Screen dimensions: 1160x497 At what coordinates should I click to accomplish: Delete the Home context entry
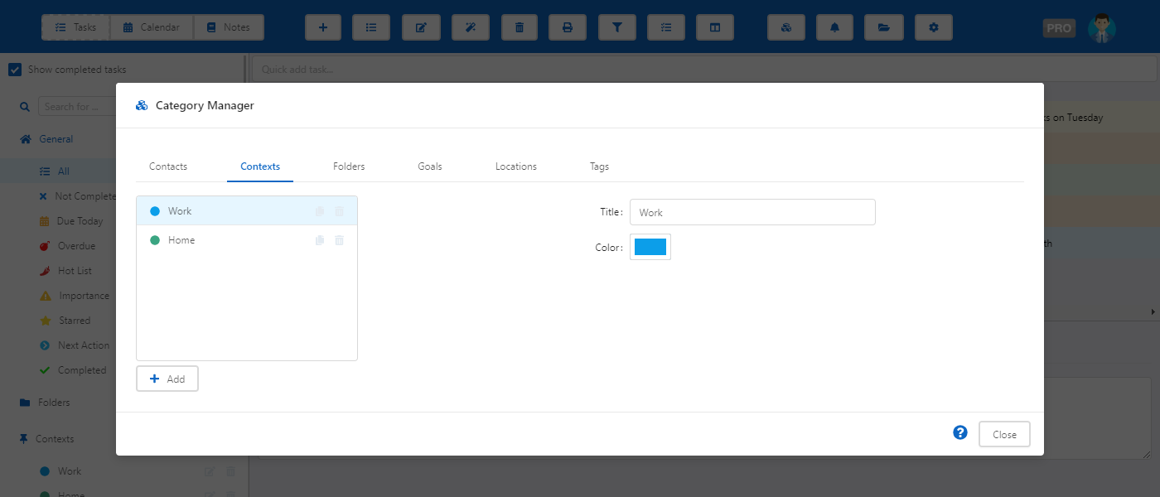coord(339,240)
